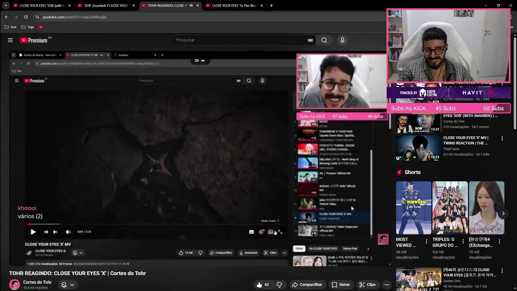Open the hoje bookmarks folder
This screenshot has width=517, height=291.
pyautogui.click(x=28, y=27)
